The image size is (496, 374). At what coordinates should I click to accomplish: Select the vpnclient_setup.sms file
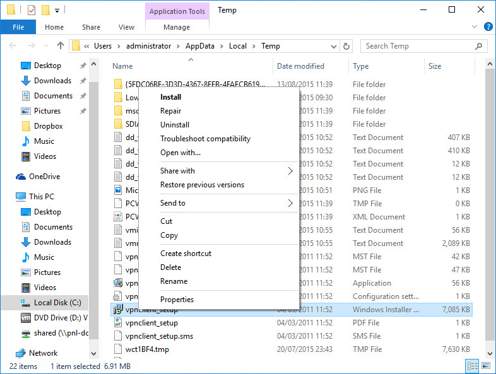click(x=159, y=336)
